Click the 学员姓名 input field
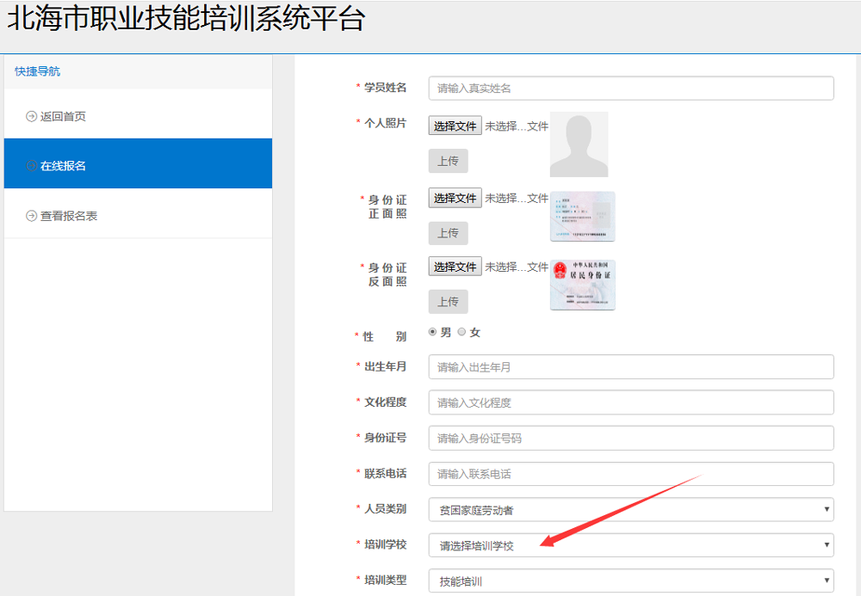The width and height of the screenshot is (861, 596). (x=631, y=89)
